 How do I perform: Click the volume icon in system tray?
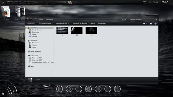tap(154, 2)
